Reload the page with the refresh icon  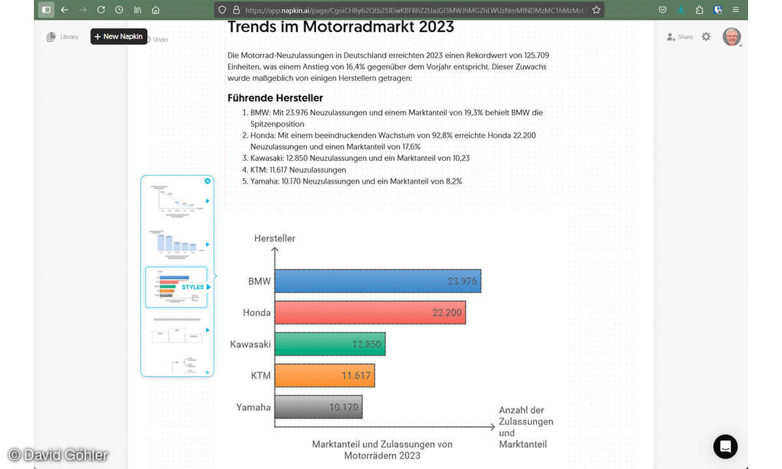tap(101, 10)
